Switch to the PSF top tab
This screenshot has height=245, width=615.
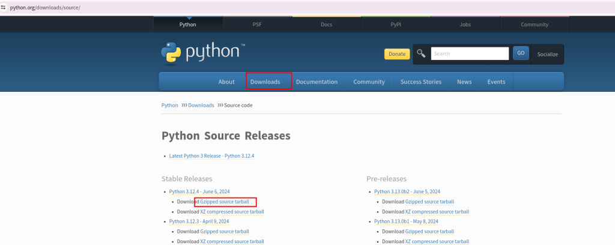pos(257,25)
